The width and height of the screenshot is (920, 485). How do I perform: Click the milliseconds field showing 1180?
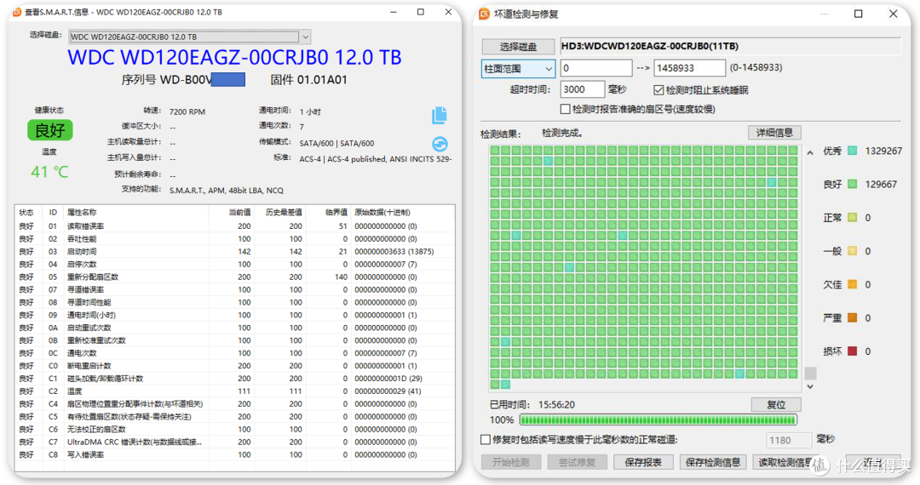[789, 440]
